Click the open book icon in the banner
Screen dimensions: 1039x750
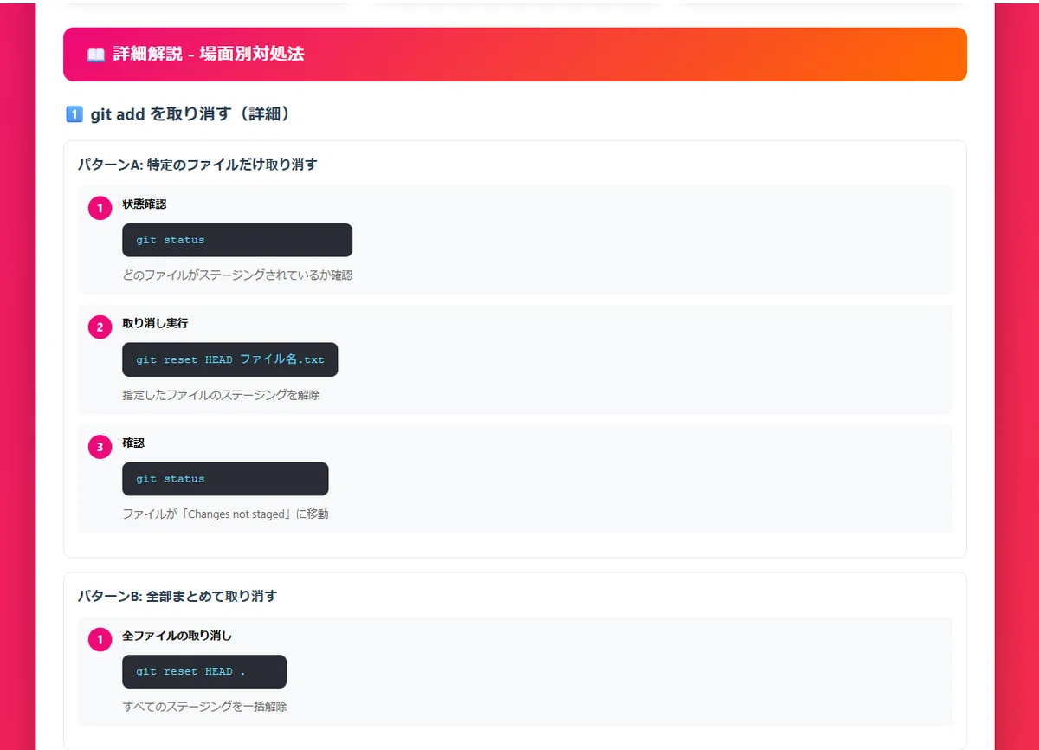(96, 55)
